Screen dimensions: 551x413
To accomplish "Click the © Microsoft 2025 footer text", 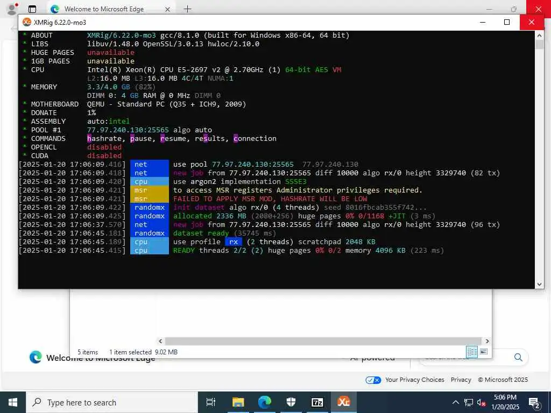I will [503, 380].
